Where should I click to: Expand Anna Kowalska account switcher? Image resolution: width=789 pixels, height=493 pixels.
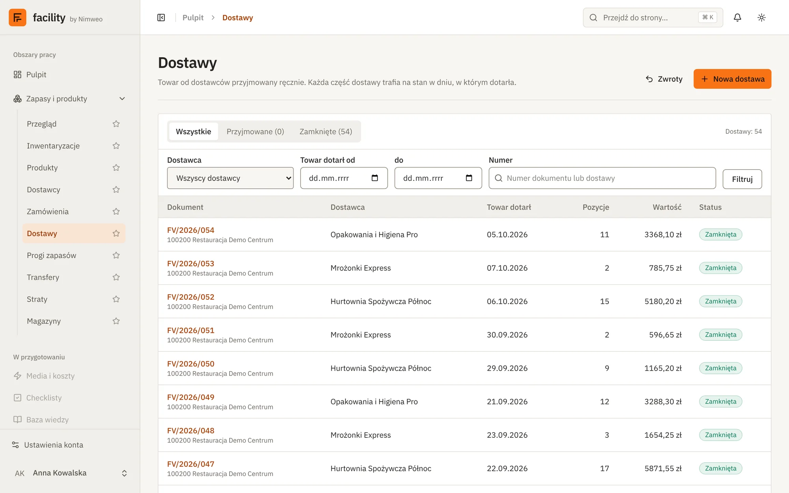pyautogui.click(x=124, y=473)
